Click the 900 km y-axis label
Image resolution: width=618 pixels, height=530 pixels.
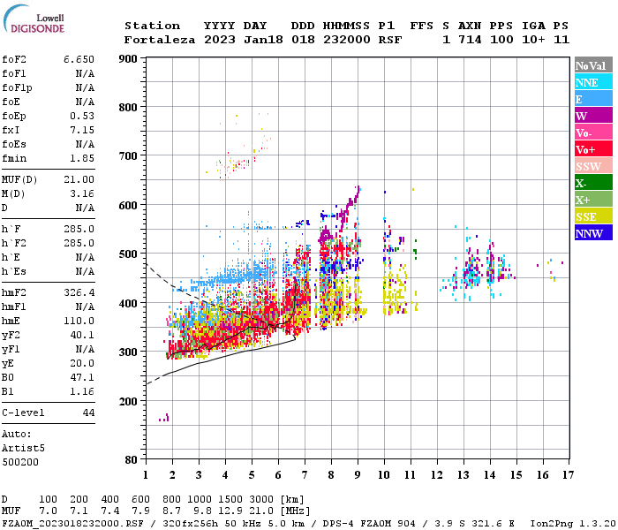click(x=128, y=59)
